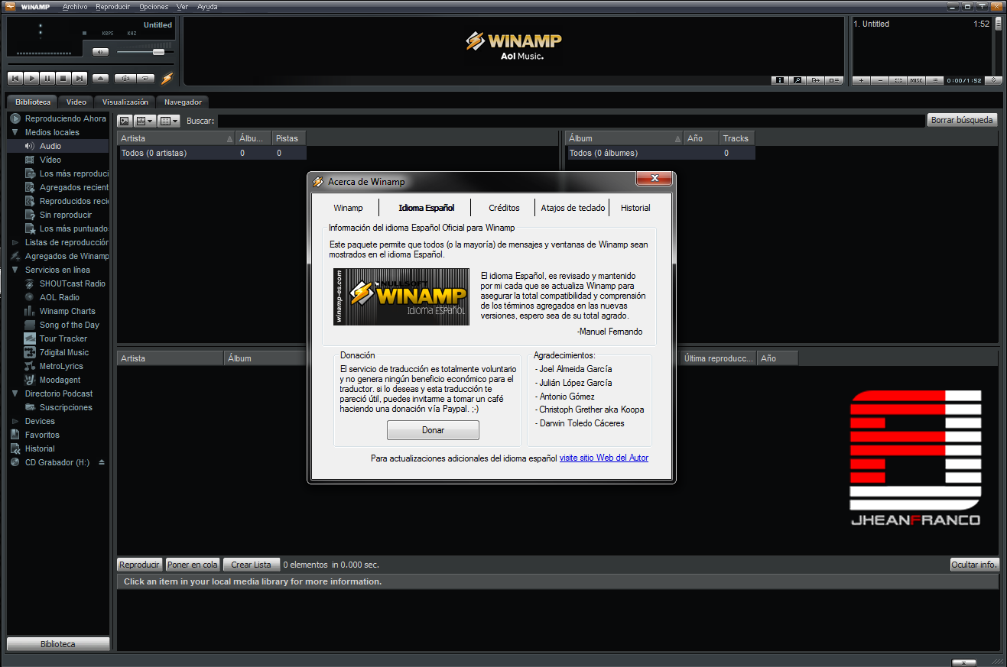
Task: Open file info with the 'i' button
Action: [x=780, y=80]
